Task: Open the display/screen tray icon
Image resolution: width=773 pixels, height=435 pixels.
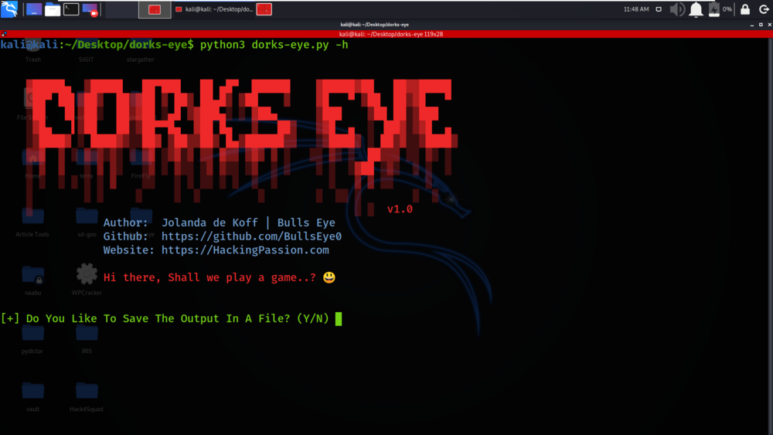Action: [x=659, y=9]
